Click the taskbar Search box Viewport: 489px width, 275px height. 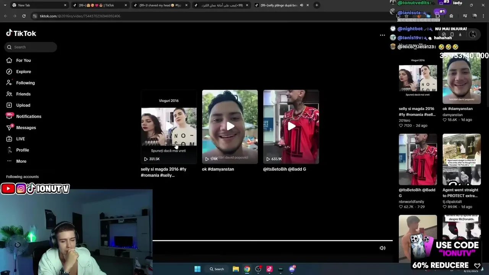click(x=217, y=269)
